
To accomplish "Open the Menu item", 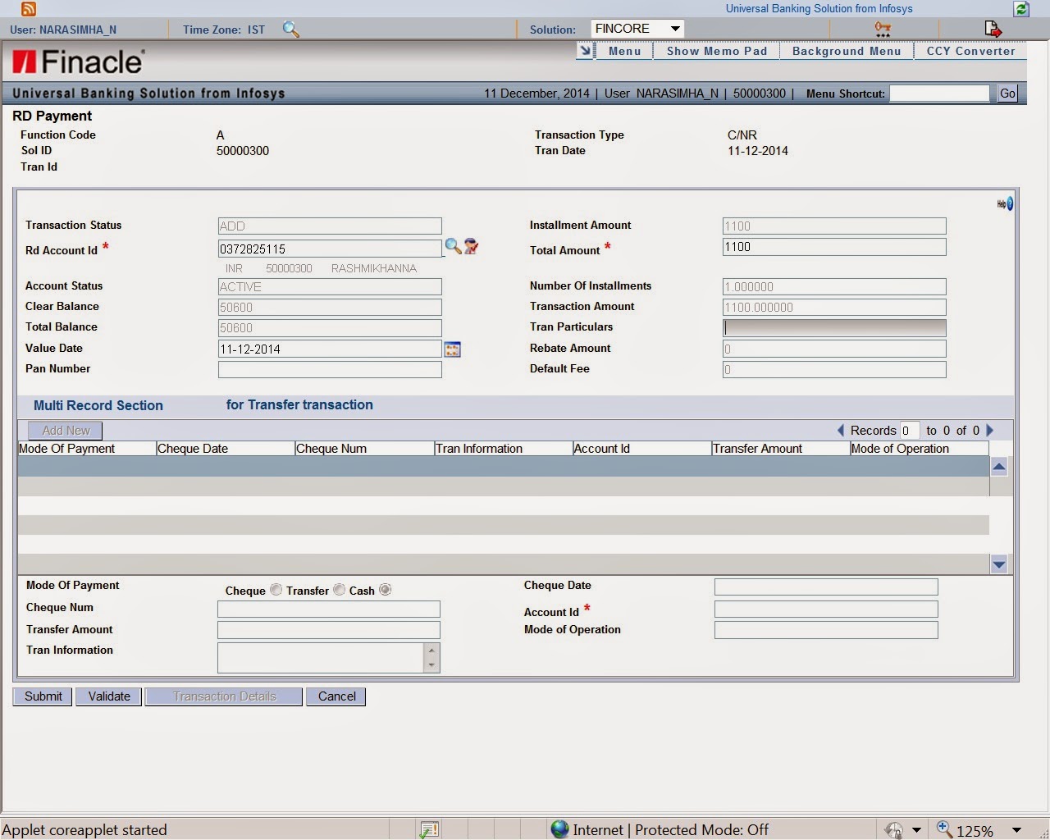I will coord(624,51).
